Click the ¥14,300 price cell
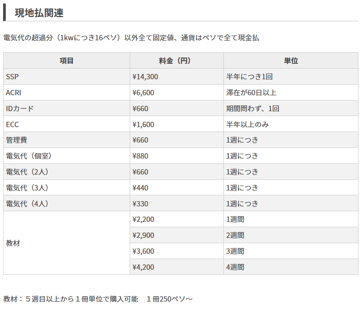This screenshot has width=362, height=314. point(145,77)
